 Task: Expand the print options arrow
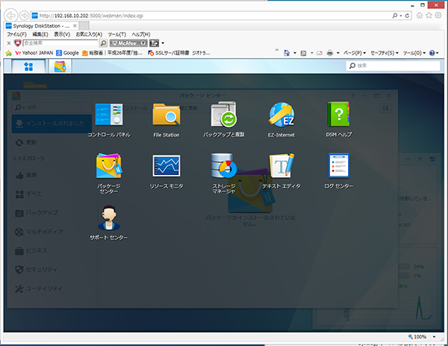337,53
